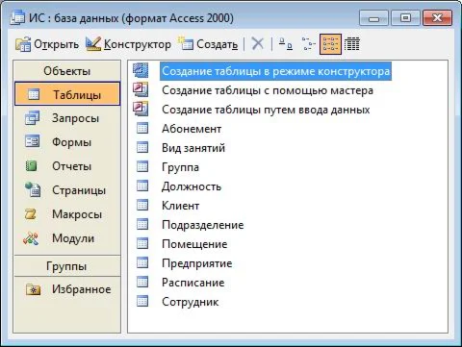Select 'Создание таблицы путем ввода данных'
Image resolution: width=462 pixels, height=347 pixels.
click(x=266, y=110)
